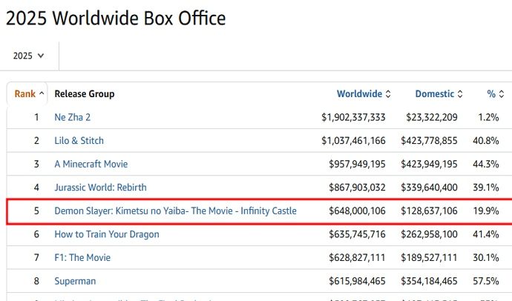
Task: Sort by Rank column header
Action: click(25, 94)
